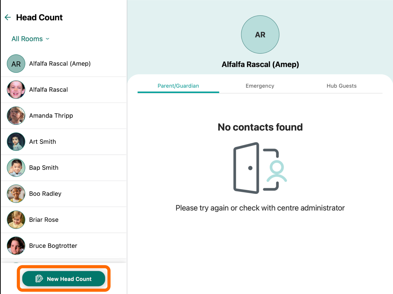
Task: Select Amanda Thripp's avatar photo
Action: click(16, 116)
